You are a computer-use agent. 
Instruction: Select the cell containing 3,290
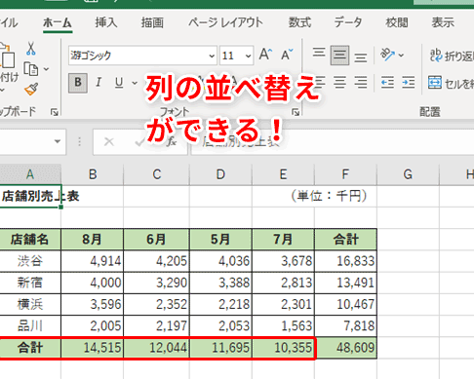click(x=156, y=283)
